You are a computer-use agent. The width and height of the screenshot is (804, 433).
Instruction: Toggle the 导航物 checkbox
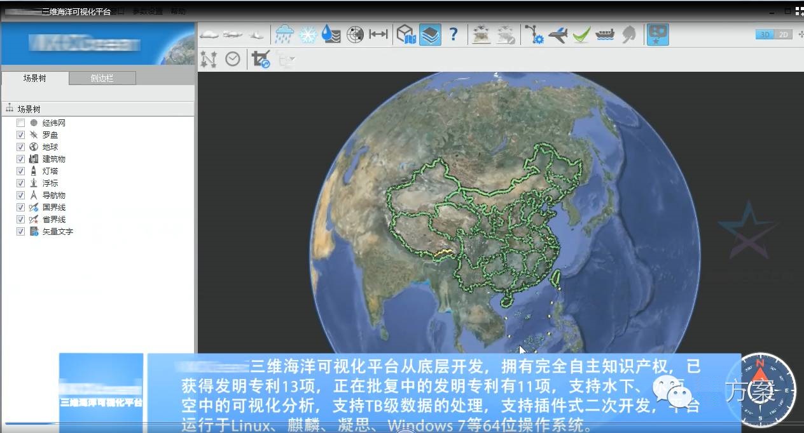(21, 196)
